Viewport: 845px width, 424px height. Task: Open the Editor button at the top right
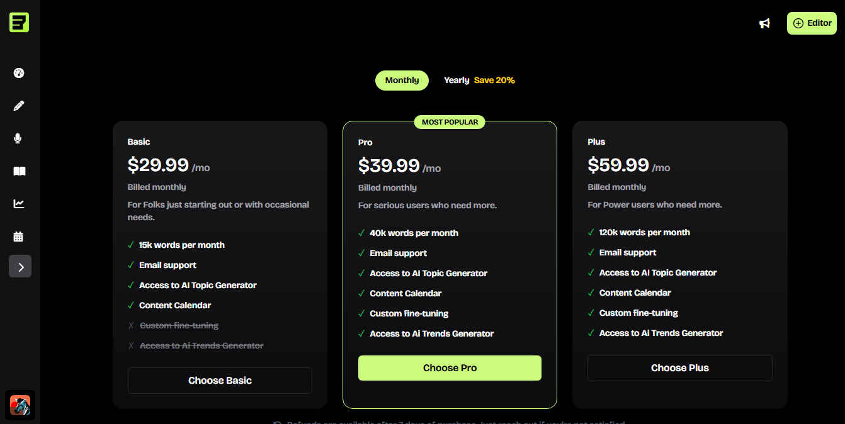pos(812,23)
